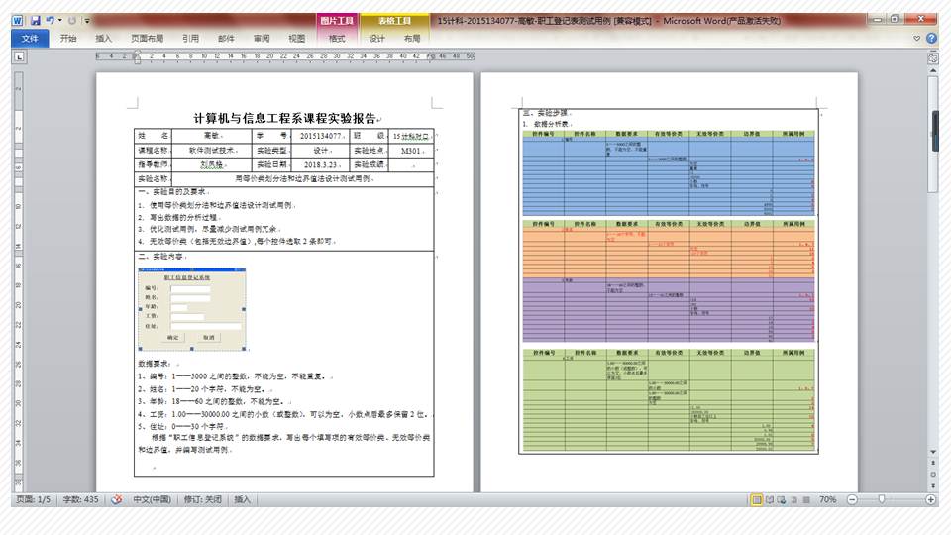Click the zoom in plus icon

pos(930,500)
